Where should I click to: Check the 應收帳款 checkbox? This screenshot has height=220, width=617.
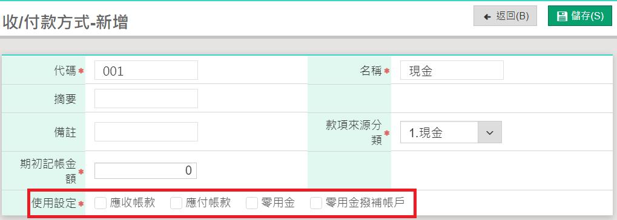101,202
